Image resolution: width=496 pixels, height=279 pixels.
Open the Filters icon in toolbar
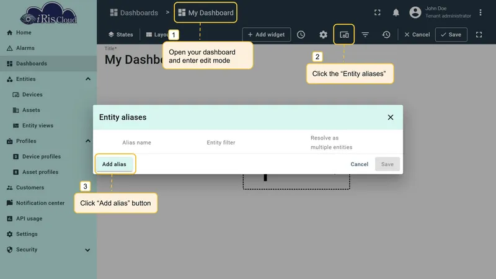(365, 35)
